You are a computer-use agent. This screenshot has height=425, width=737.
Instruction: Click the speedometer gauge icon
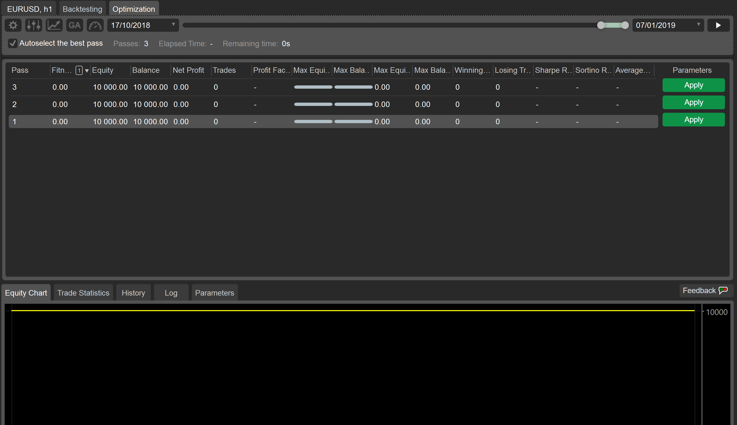(95, 25)
